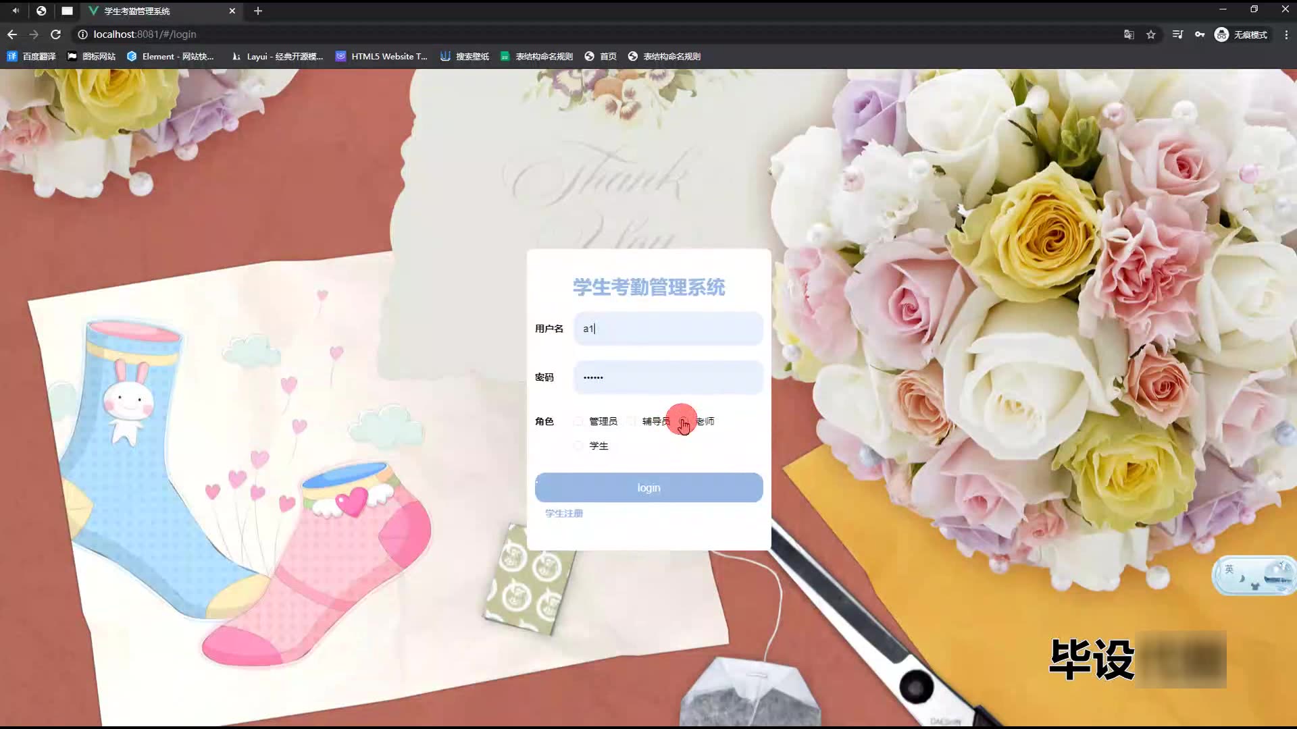Open new browser tab with plus

coord(258,11)
